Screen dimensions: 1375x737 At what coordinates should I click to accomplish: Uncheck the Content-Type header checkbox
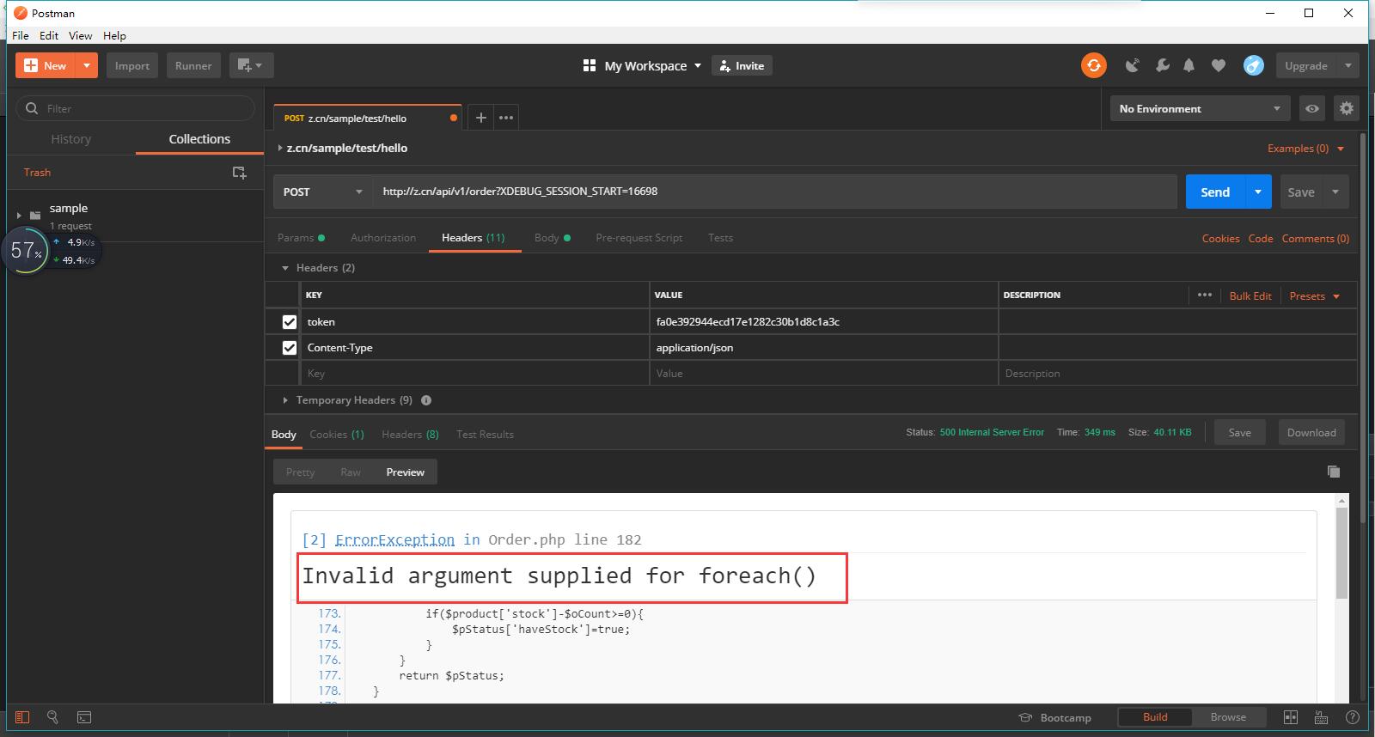coord(290,348)
